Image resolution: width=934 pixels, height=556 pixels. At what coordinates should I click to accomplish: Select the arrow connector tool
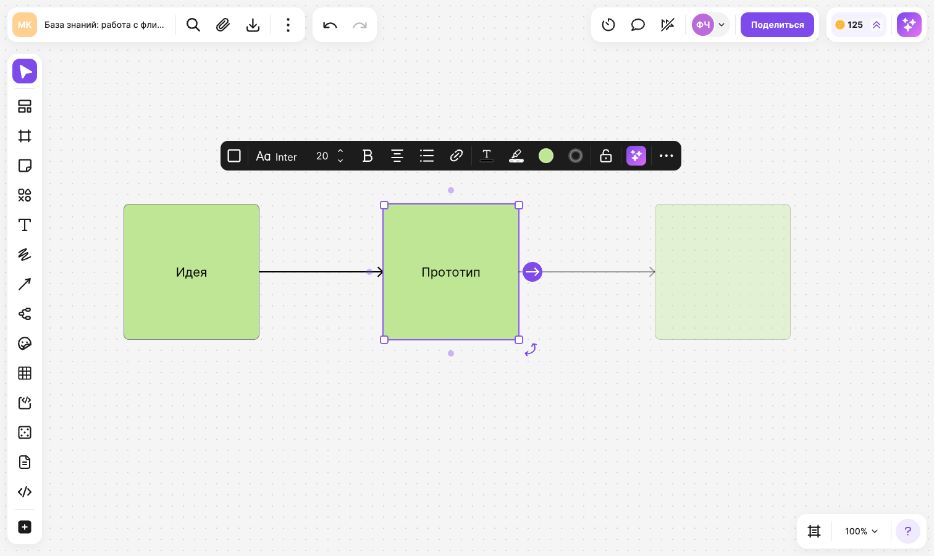coord(25,284)
